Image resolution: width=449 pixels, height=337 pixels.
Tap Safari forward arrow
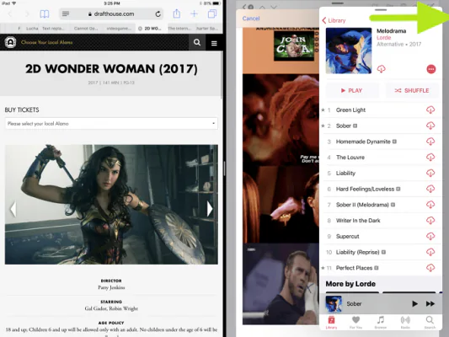point(27,13)
